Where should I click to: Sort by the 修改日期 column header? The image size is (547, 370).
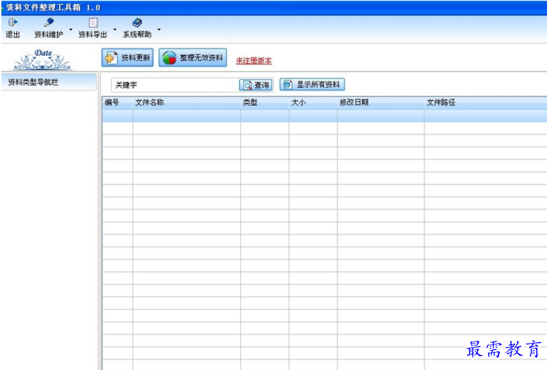380,102
